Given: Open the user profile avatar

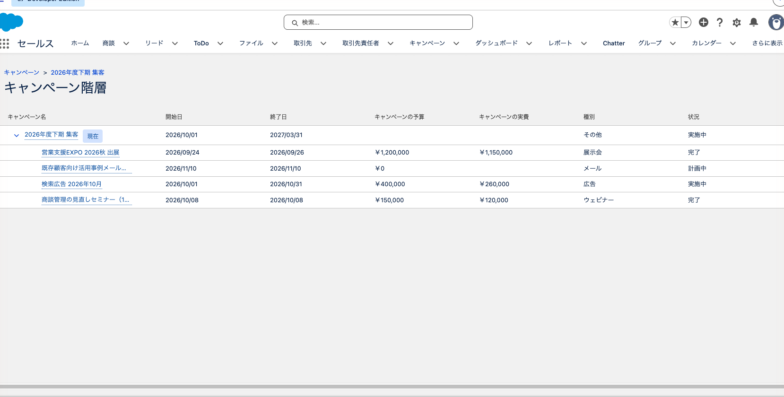Looking at the screenshot, I should pos(776,22).
